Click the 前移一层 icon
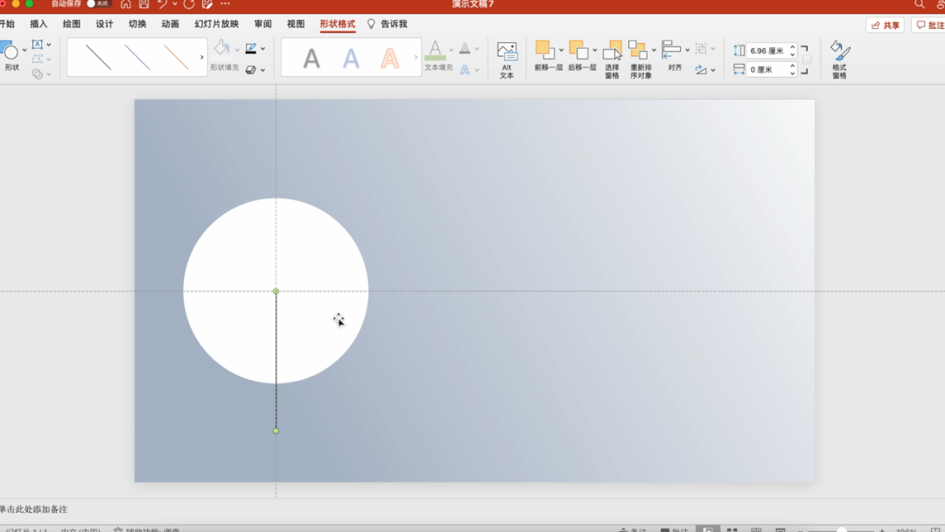 click(x=545, y=50)
